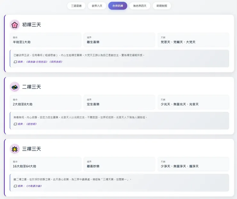The width and height of the screenshot is (237, 199).
Task: Click the lifespan value 半劫至1大劫
Action: (22, 42)
